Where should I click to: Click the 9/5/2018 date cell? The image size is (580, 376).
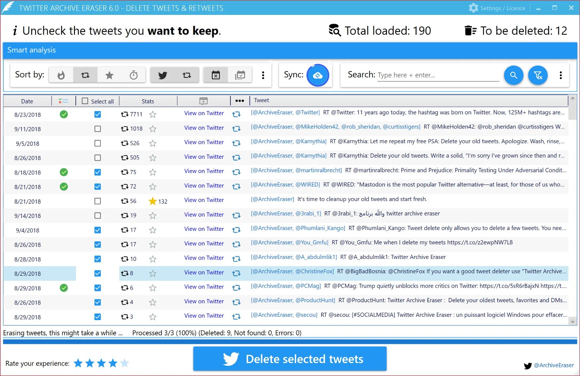(28, 144)
